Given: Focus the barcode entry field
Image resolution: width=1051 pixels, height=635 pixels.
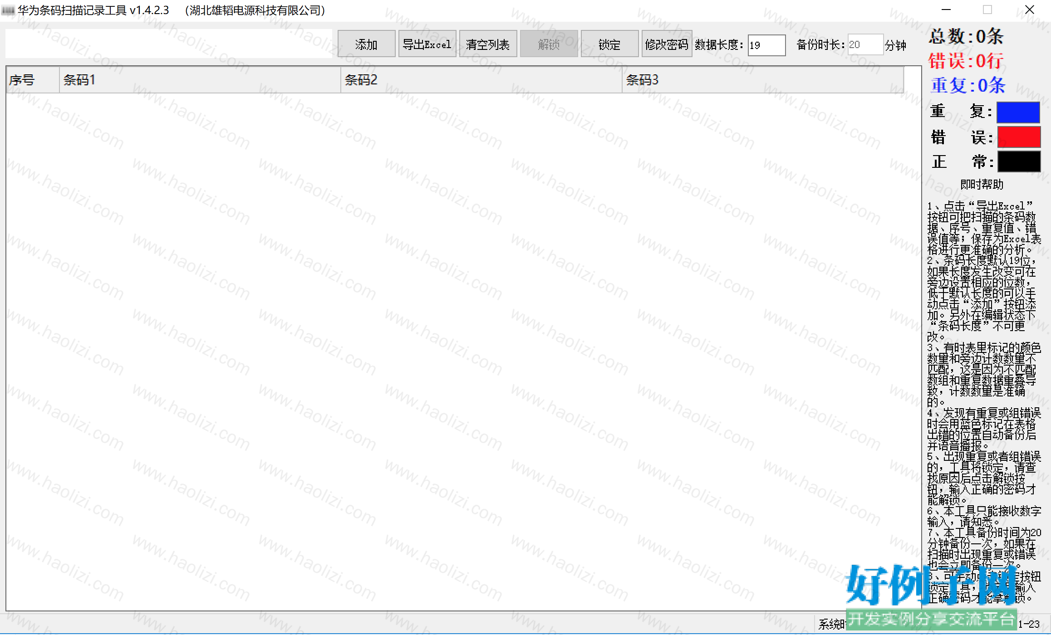Looking at the screenshot, I should pos(169,44).
